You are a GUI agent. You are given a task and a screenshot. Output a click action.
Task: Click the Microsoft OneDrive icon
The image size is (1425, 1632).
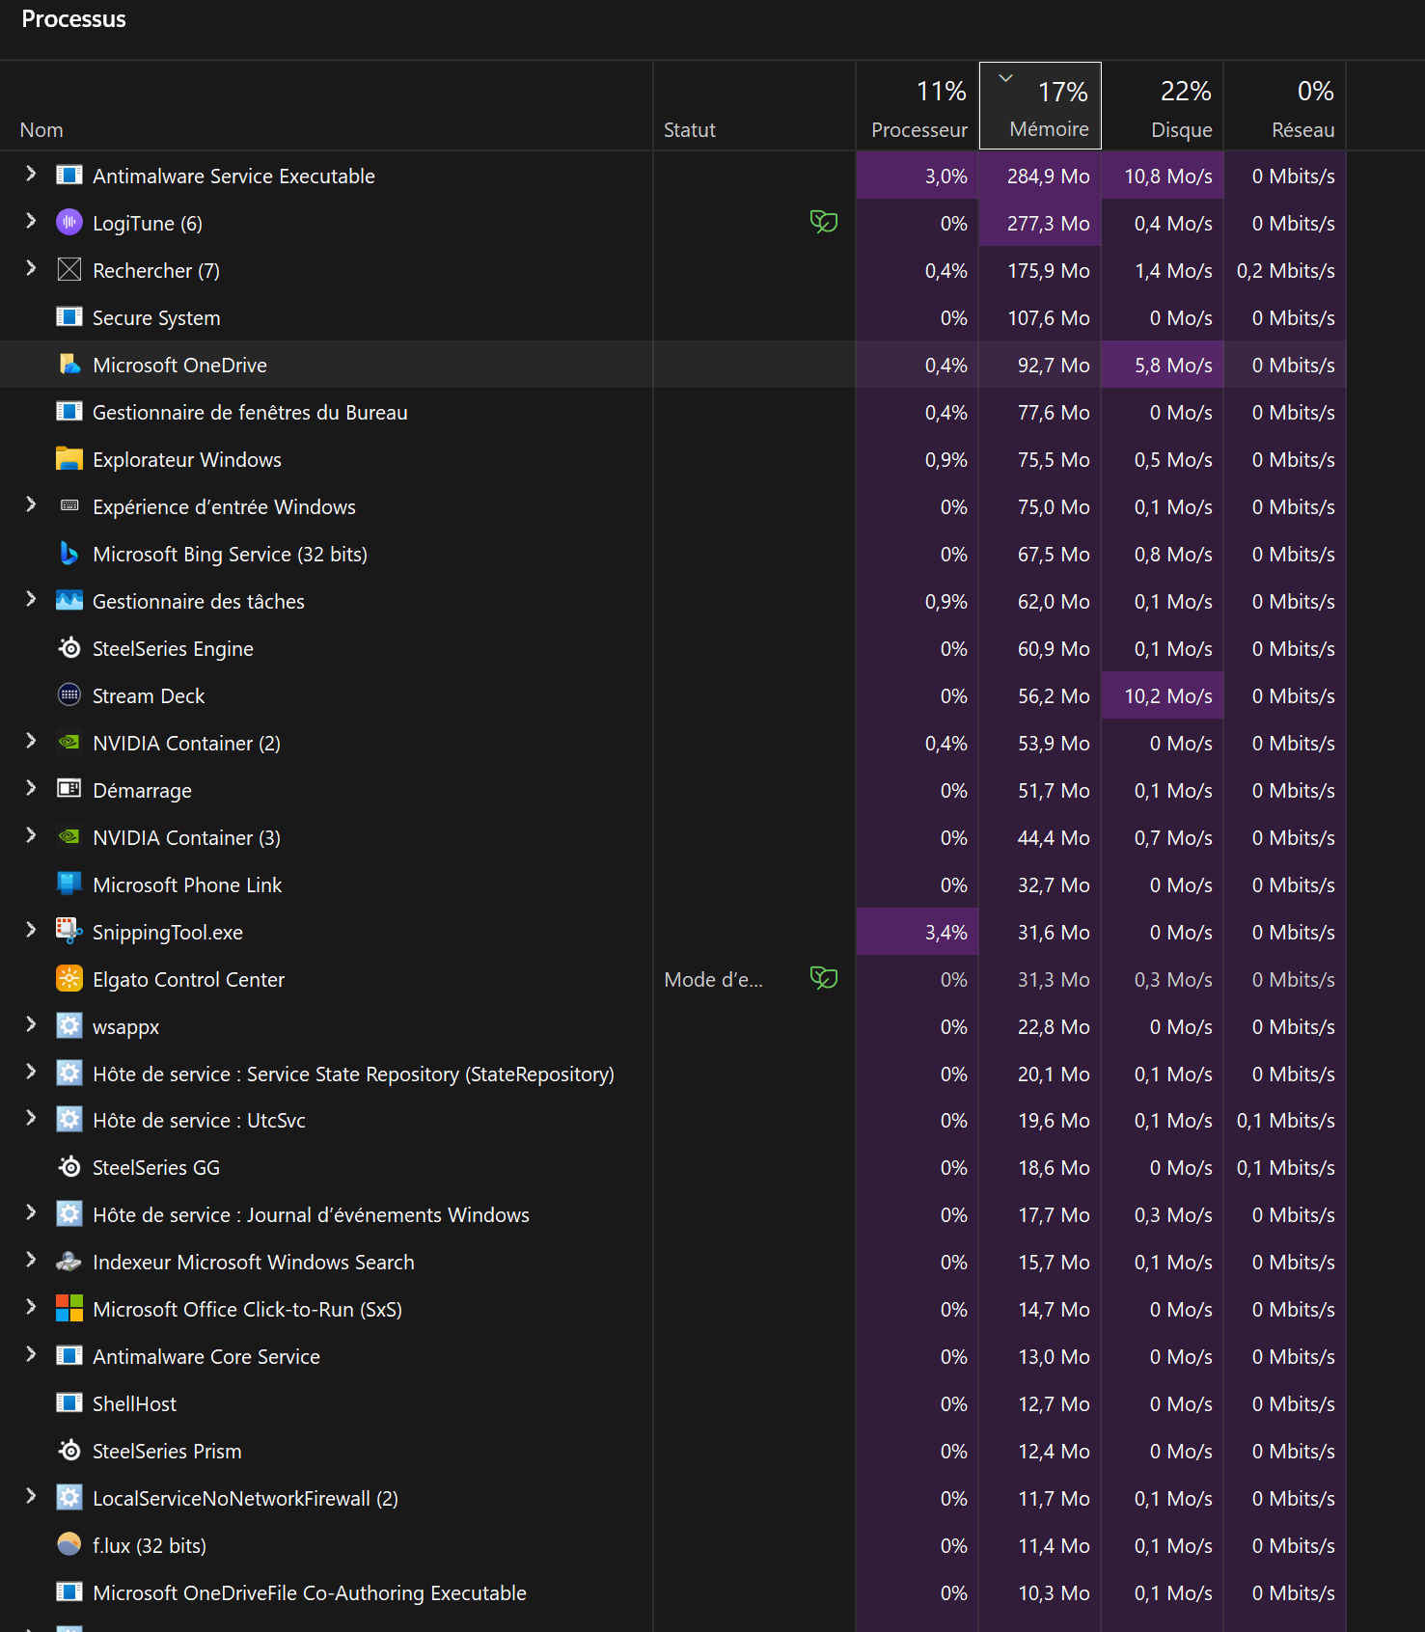[69, 365]
